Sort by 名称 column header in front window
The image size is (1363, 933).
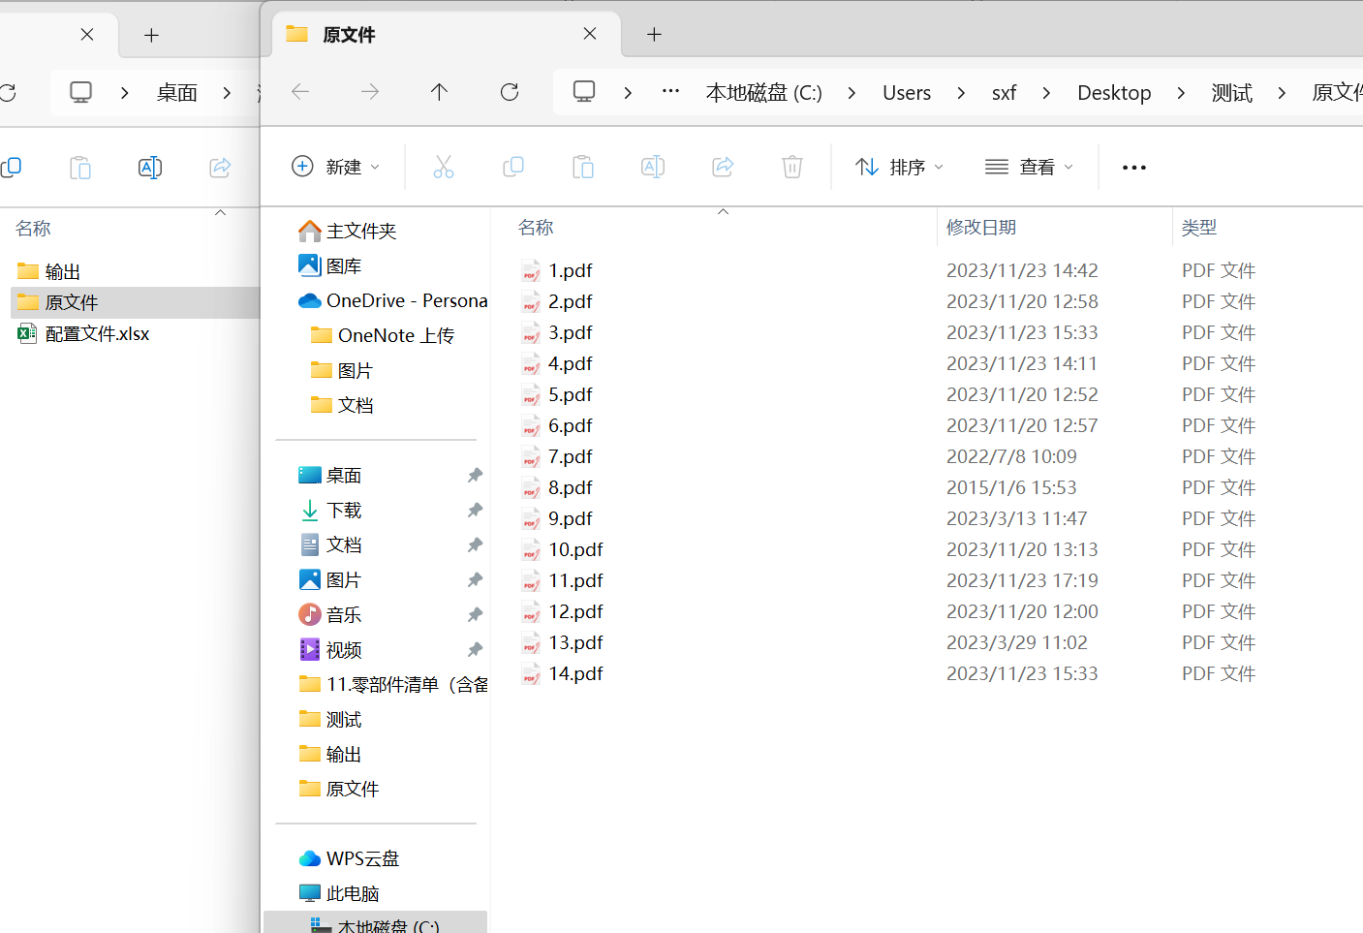[536, 227]
